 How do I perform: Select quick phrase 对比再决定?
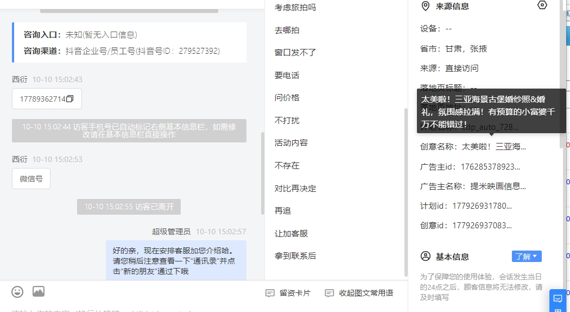pos(295,189)
